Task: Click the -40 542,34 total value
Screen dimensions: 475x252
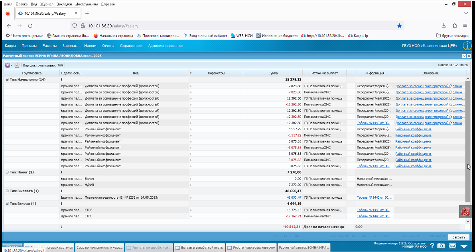Action: pos(292,227)
